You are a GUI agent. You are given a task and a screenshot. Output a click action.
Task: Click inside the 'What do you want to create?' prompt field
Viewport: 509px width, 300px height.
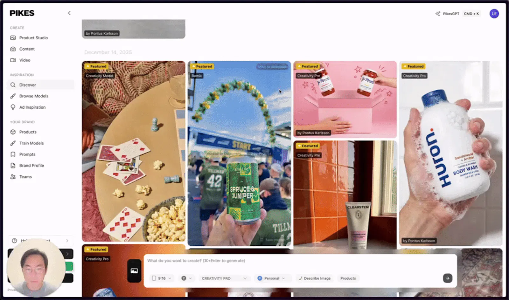coord(300,261)
